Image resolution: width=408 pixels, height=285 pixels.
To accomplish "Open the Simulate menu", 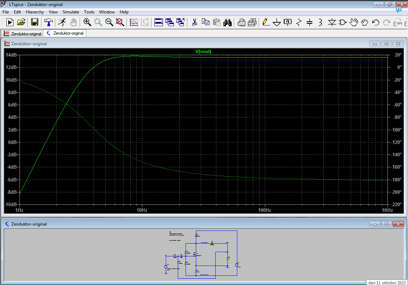I will [x=71, y=12].
